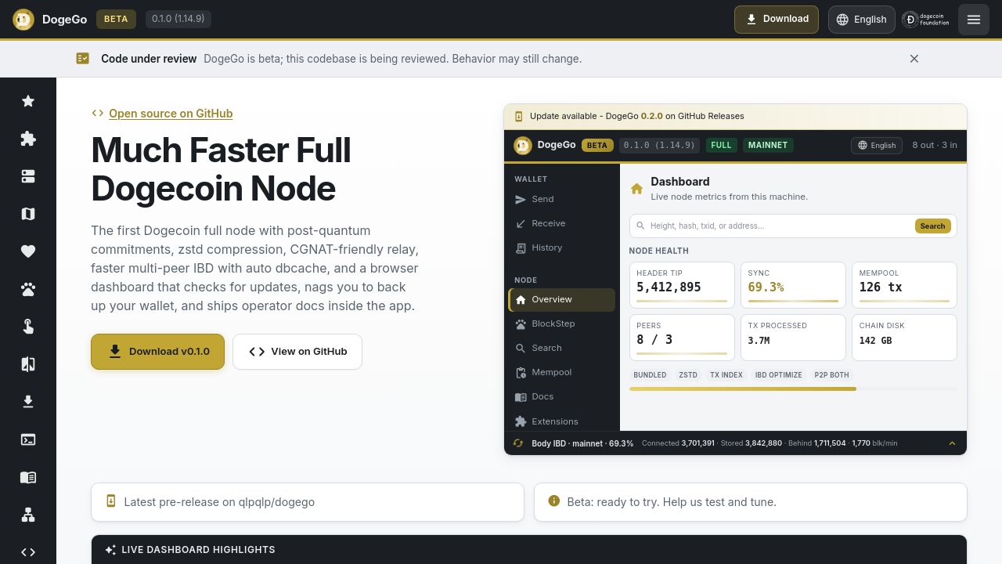
Task: Select the paw print sidebar icon
Action: 28,289
